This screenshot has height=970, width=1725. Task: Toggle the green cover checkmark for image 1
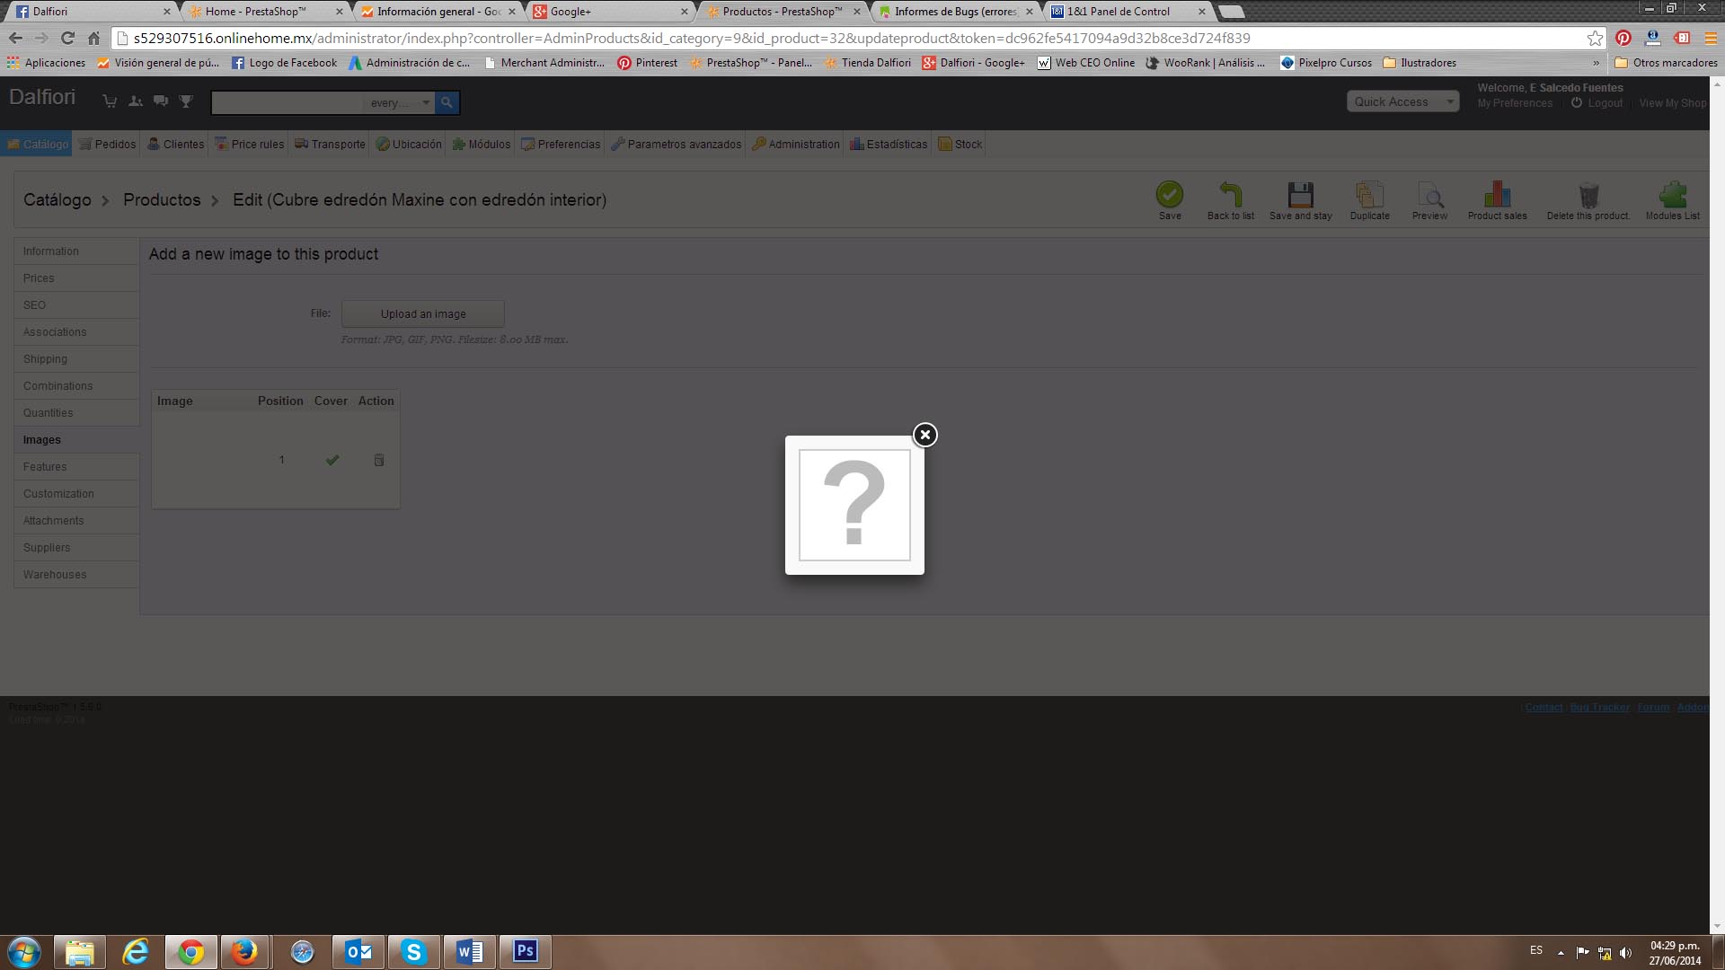(332, 460)
